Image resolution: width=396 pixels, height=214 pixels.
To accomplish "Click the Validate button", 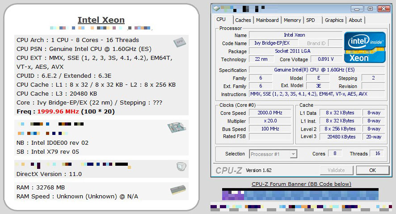I will [336, 170].
